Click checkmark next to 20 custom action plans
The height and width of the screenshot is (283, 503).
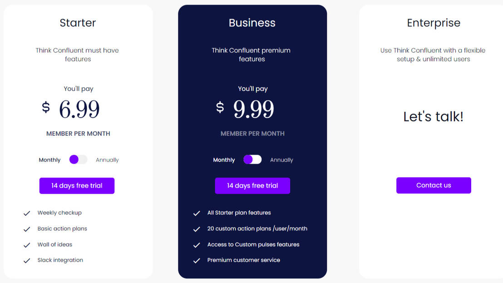(197, 229)
